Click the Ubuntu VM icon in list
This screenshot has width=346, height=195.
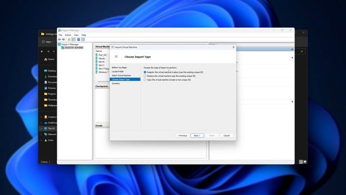coord(97,58)
